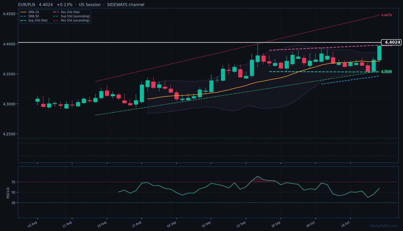This screenshot has width=403, height=231.
Task: Select the 03 Aug date label
Action: tap(33, 224)
